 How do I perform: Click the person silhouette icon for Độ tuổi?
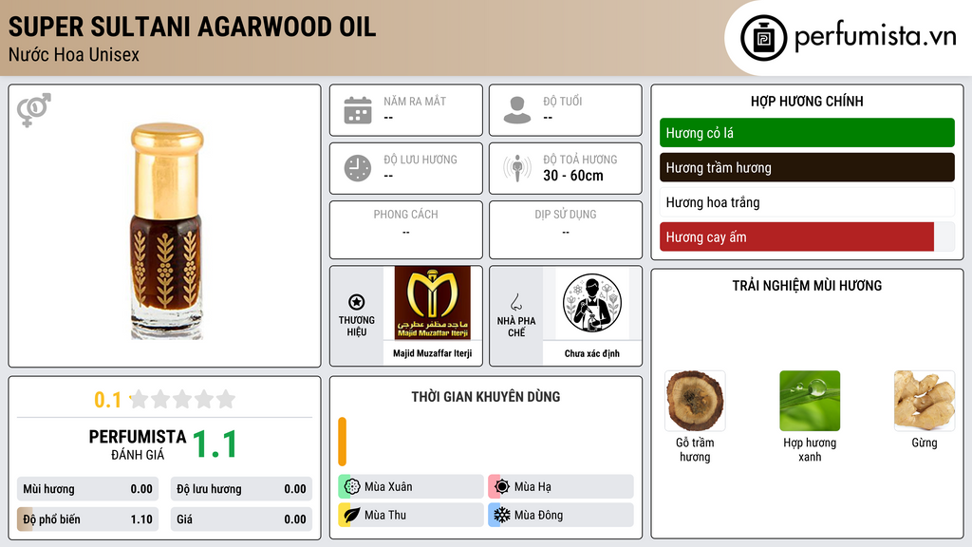click(x=517, y=110)
